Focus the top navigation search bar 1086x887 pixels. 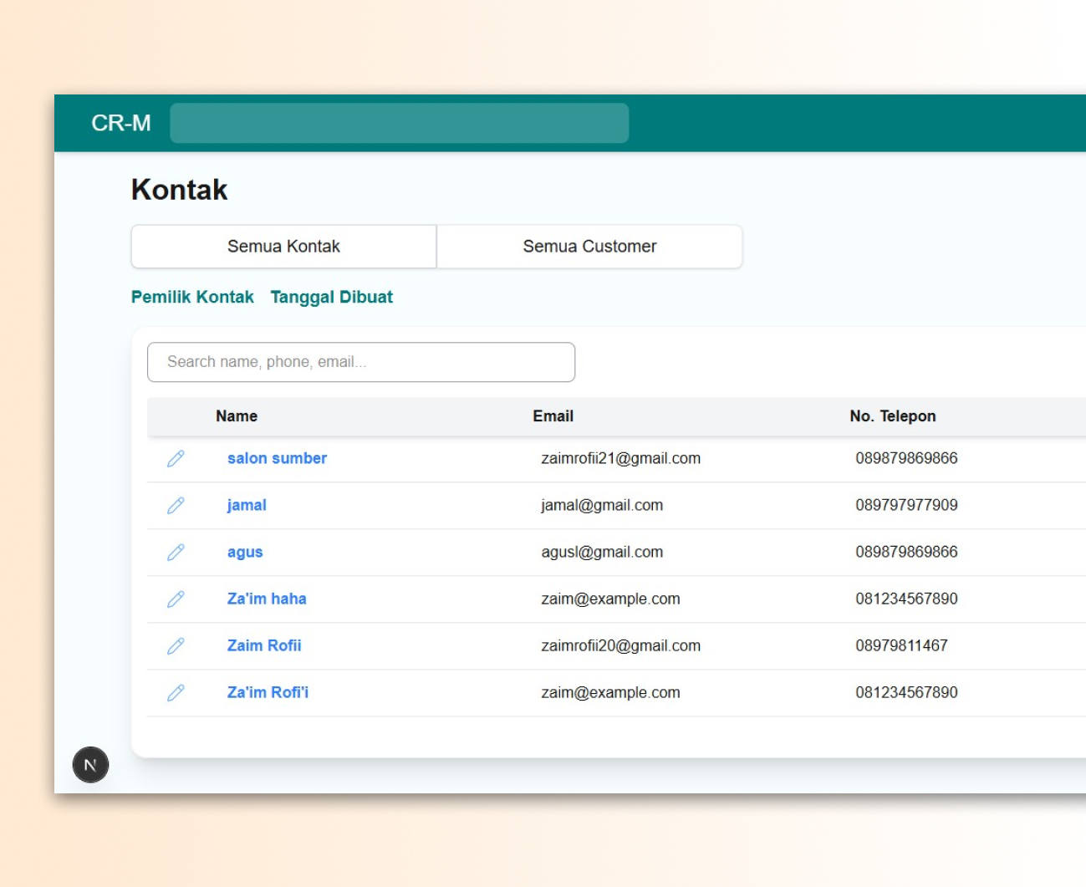(x=399, y=123)
